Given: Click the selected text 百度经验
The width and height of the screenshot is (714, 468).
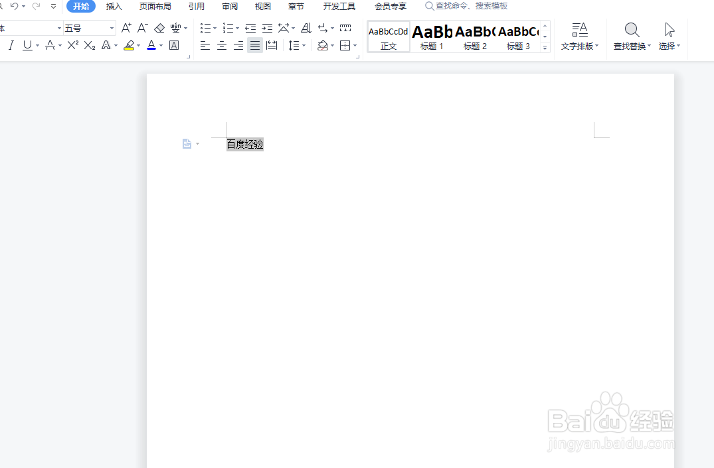Looking at the screenshot, I should 245,144.
